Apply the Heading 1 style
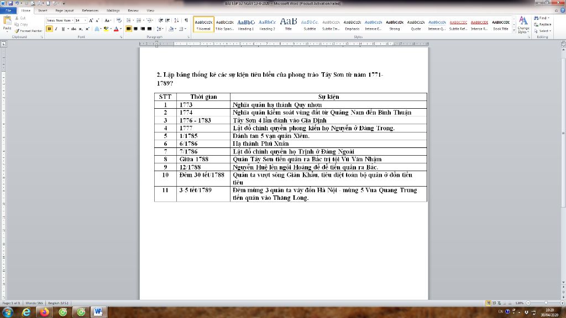 point(246,24)
